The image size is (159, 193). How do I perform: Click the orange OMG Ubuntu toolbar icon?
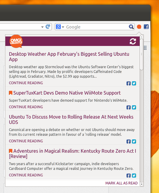coord(139,27)
